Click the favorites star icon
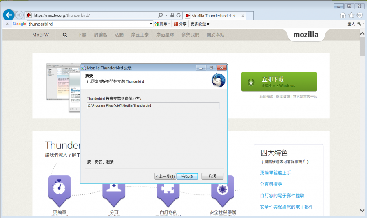Screen dimensions: 367x218 [x=351, y=15]
